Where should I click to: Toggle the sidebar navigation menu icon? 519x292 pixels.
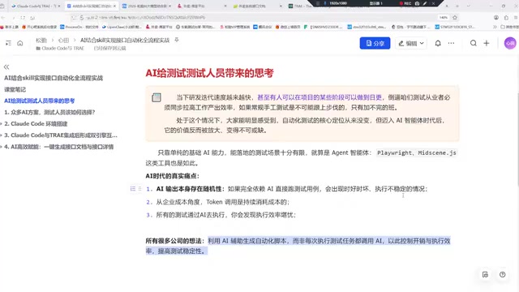[x=8, y=43]
